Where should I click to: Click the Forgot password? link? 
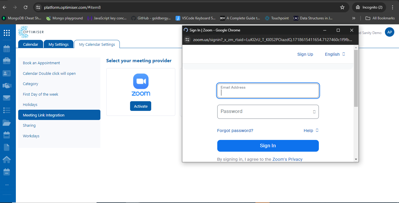click(x=235, y=131)
